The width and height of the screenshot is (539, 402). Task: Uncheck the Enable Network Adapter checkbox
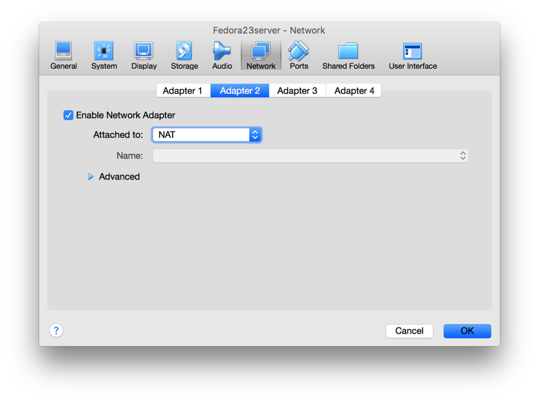click(68, 115)
